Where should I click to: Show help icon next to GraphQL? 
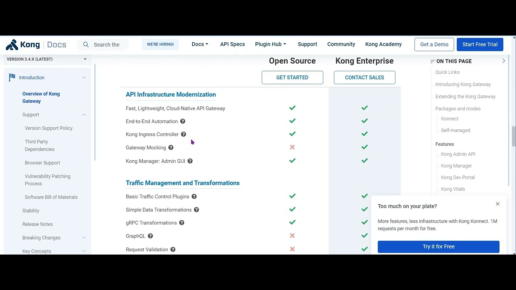[x=150, y=236]
